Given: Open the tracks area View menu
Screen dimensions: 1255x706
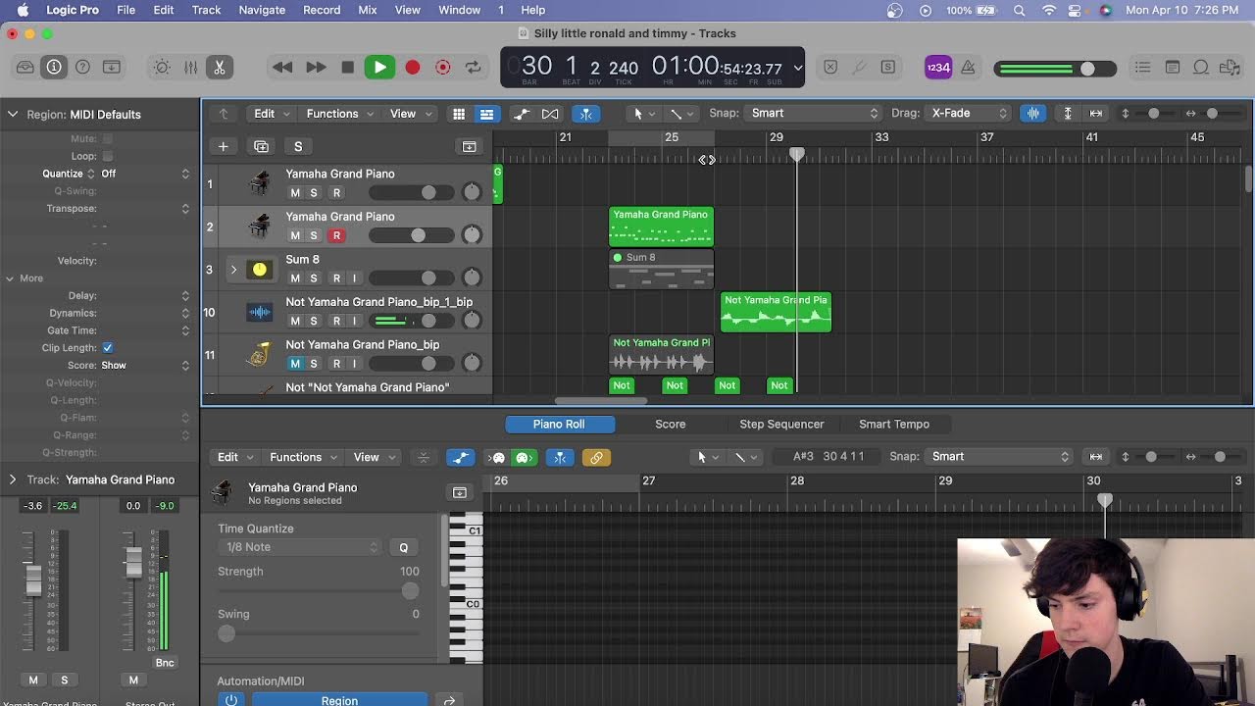Looking at the screenshot, I should [410, 114].
